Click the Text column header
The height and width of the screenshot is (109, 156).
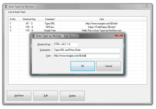102,19
